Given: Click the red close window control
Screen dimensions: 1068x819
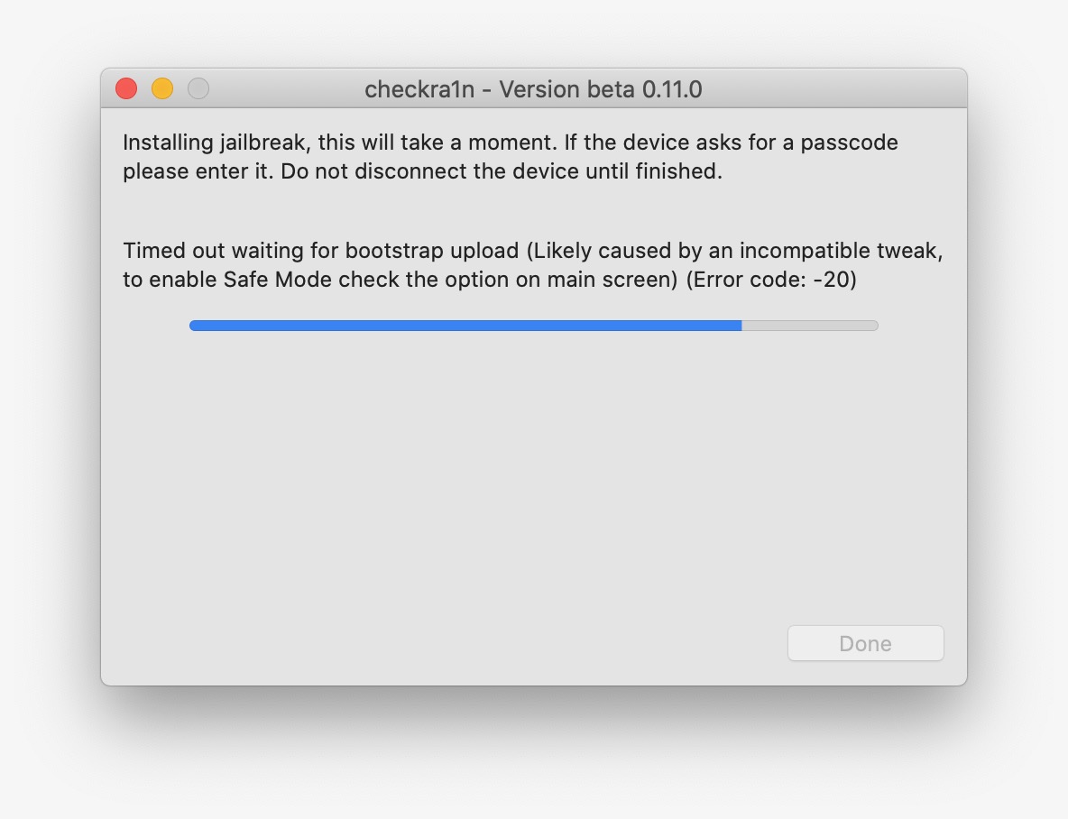Looking at the screenshot, I should pos(126,88).
